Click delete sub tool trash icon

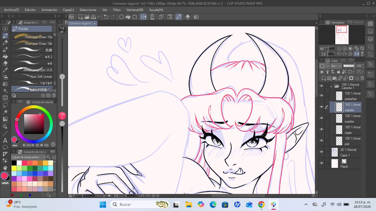tap(54, 95)
